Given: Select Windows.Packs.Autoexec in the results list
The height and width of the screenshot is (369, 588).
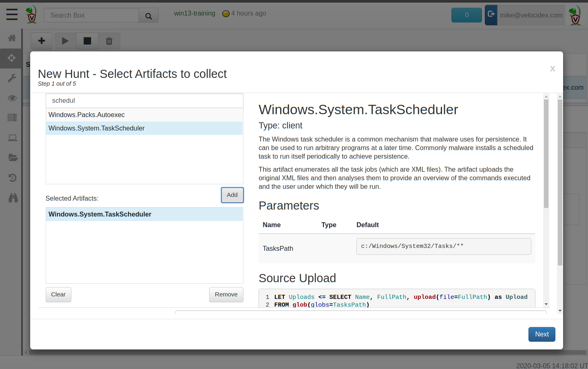Looking at the screenshot, I should point(144,115).
